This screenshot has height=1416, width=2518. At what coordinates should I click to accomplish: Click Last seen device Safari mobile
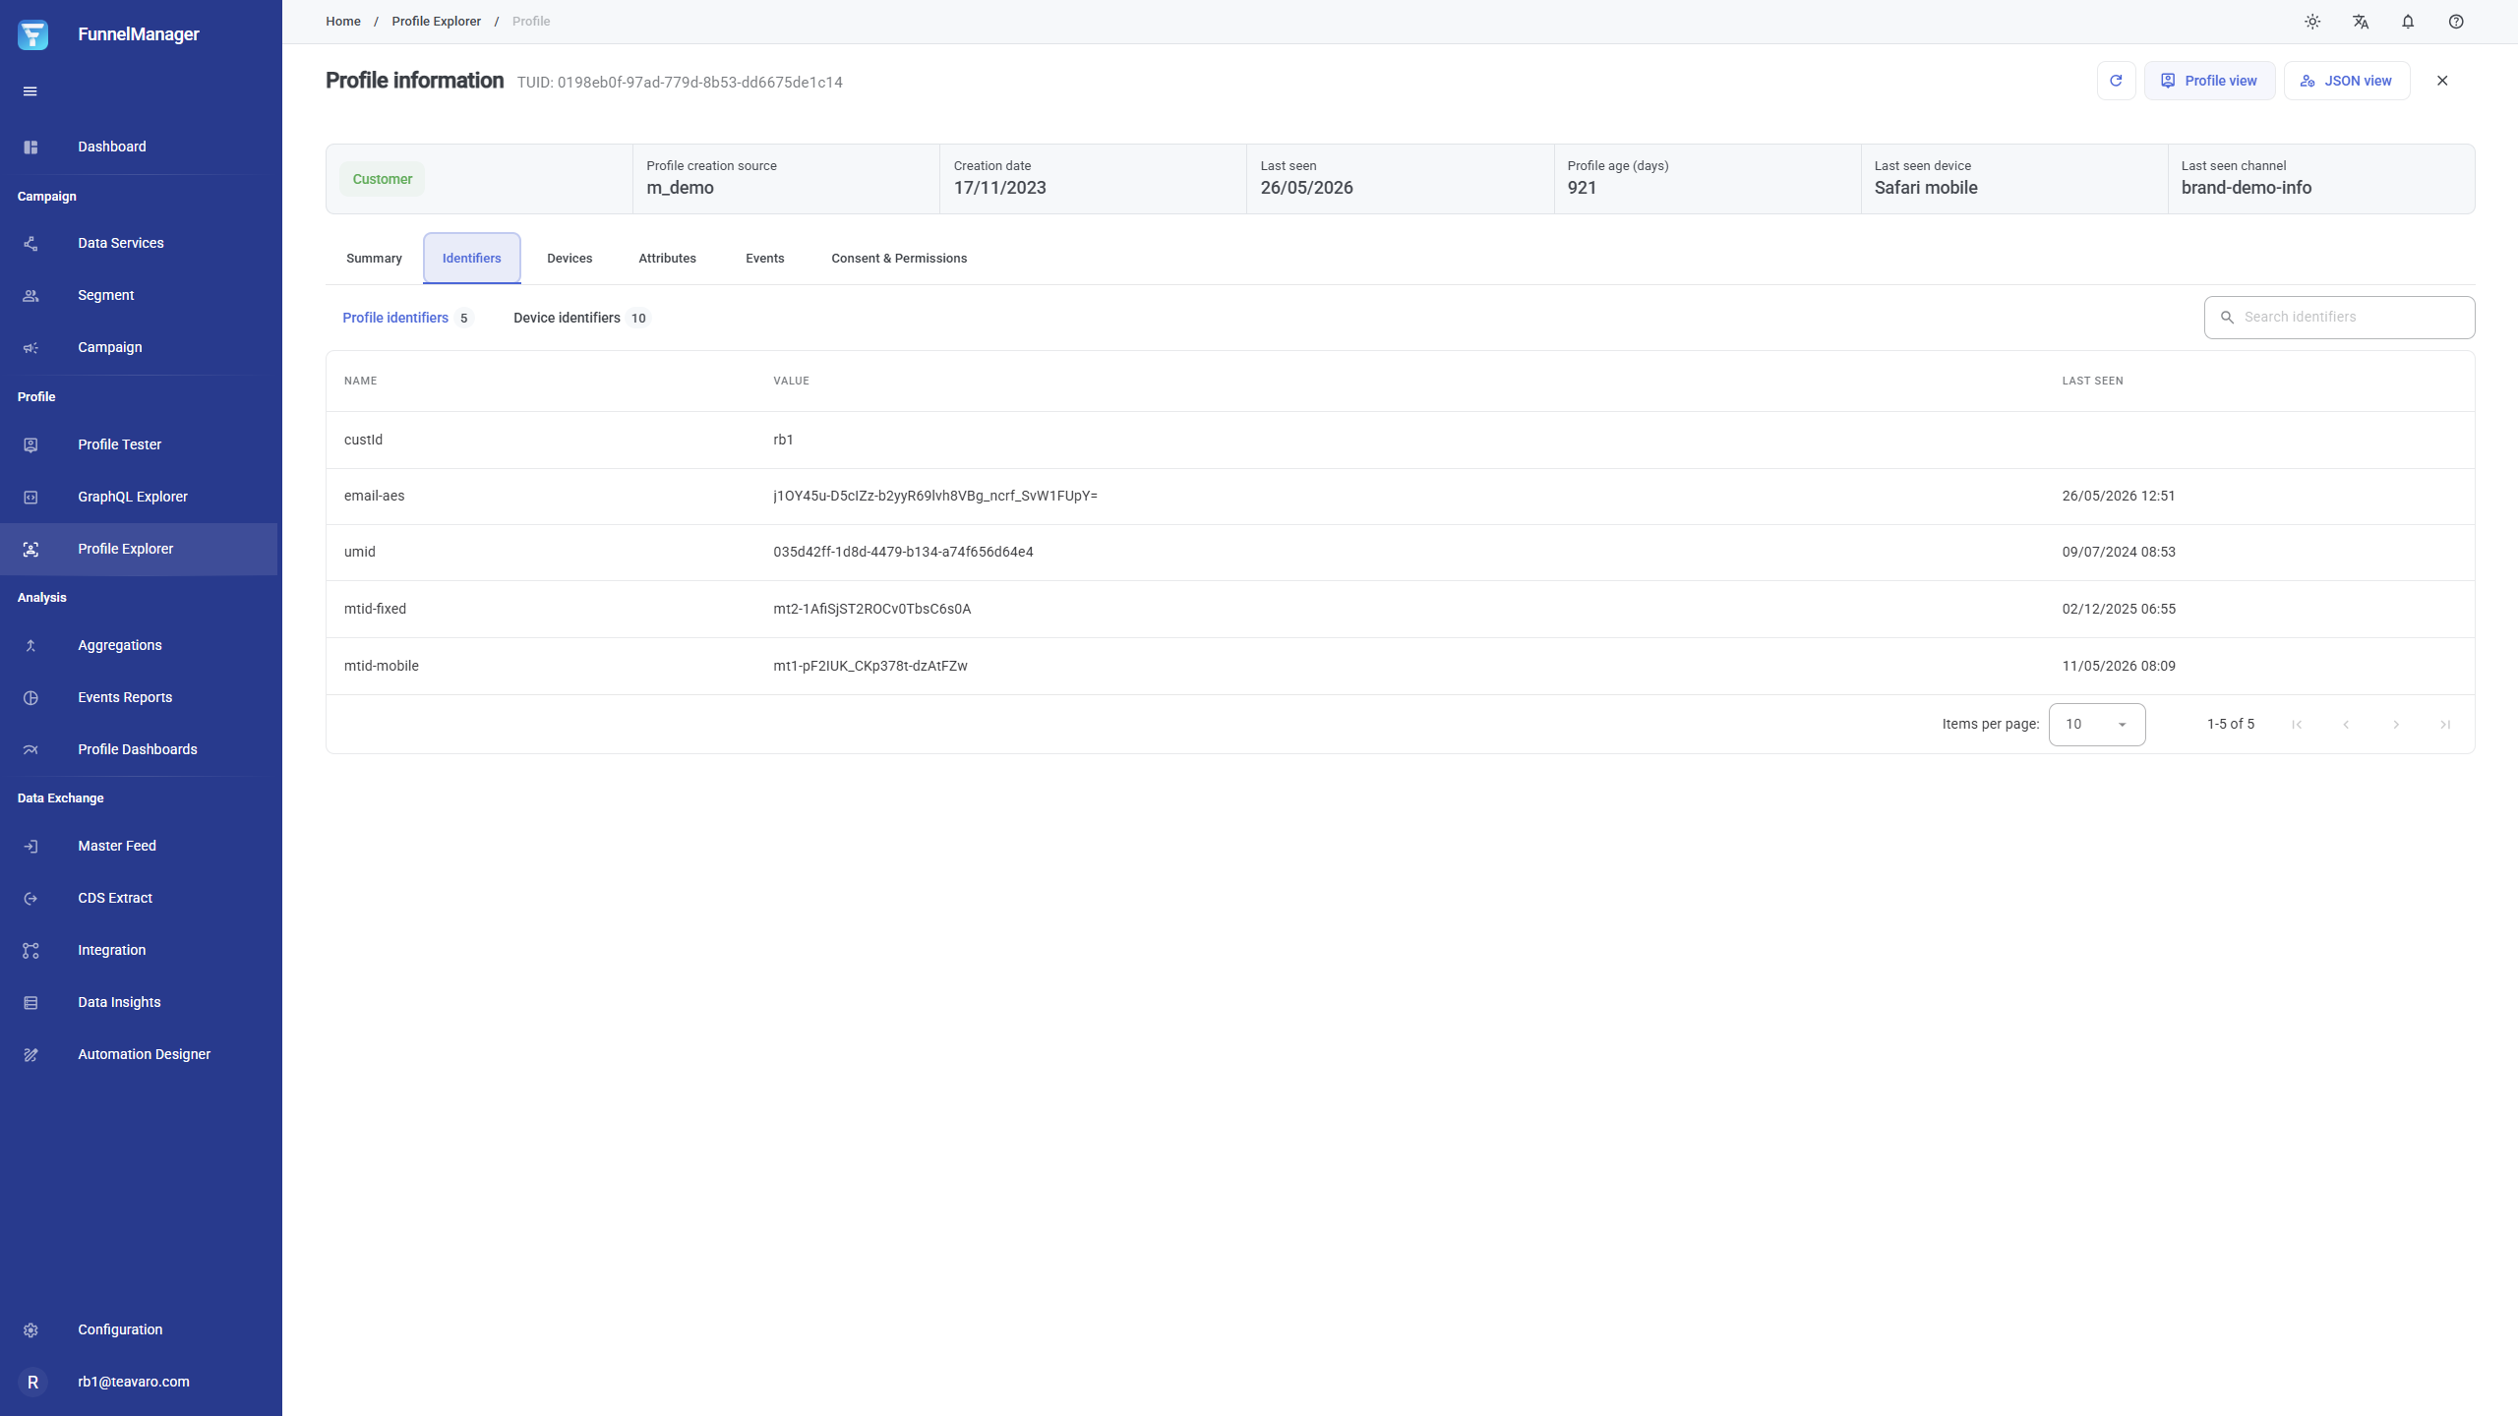[1925, 188]
